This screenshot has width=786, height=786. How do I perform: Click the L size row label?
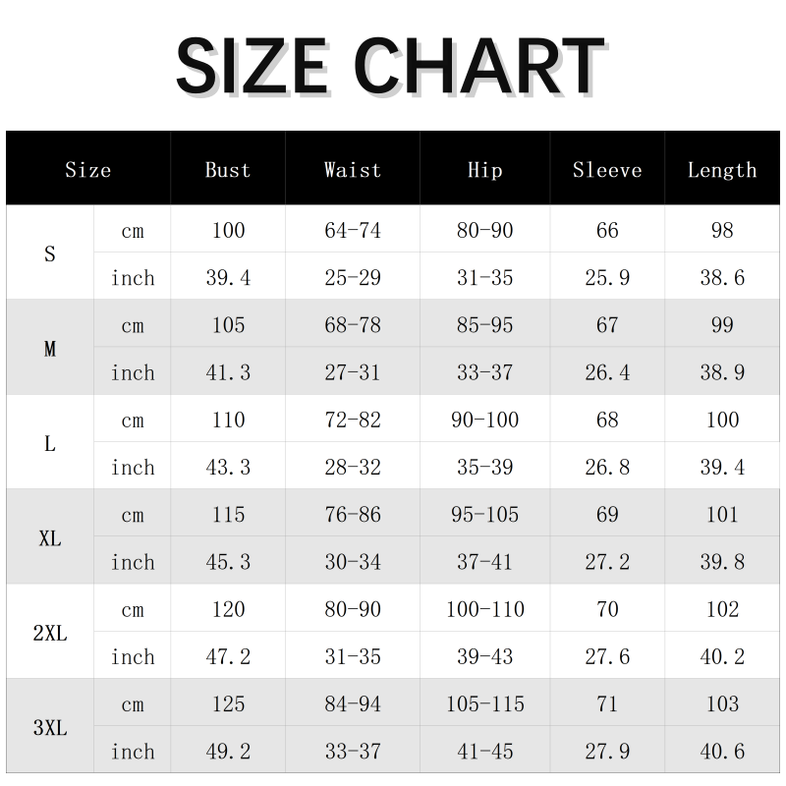[50, 444]
